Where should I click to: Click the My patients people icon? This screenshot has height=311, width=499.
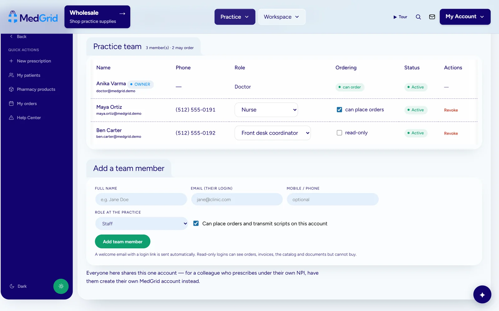11,75
